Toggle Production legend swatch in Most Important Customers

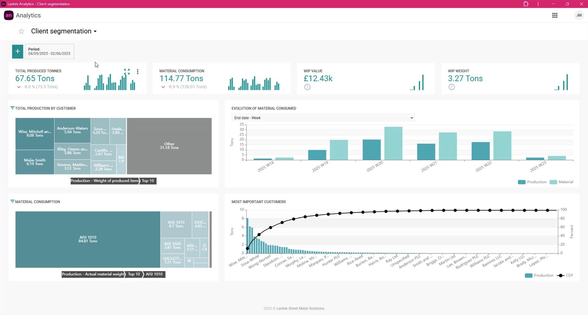528,276
